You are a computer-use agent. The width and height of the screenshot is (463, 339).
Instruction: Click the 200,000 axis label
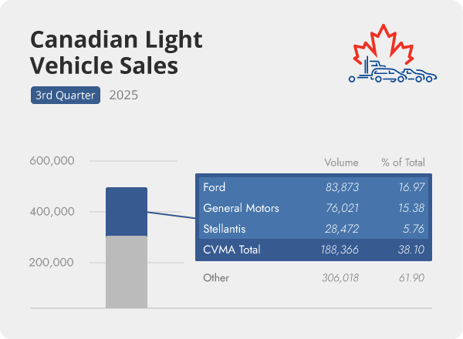point(52,262)
